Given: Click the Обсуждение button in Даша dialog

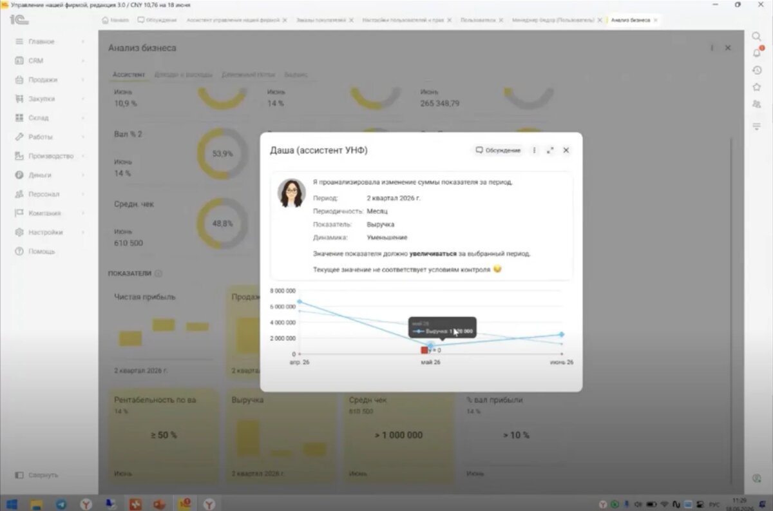Looking at the screenshot, I should [498, 150].
